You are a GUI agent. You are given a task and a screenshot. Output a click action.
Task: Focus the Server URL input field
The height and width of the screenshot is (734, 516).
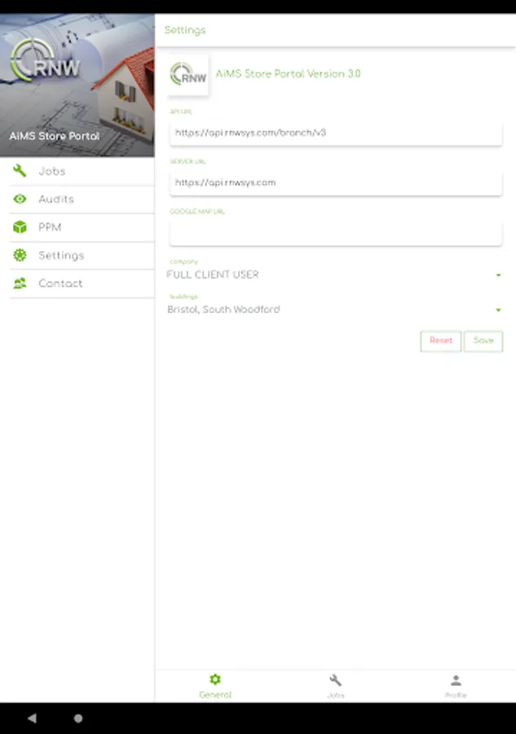[x=336, y=183]
